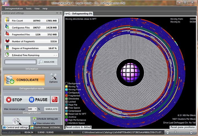Select the C: Defragmenting 0% tab
This screenshot has height=136, width=198.
click(79, 14)
